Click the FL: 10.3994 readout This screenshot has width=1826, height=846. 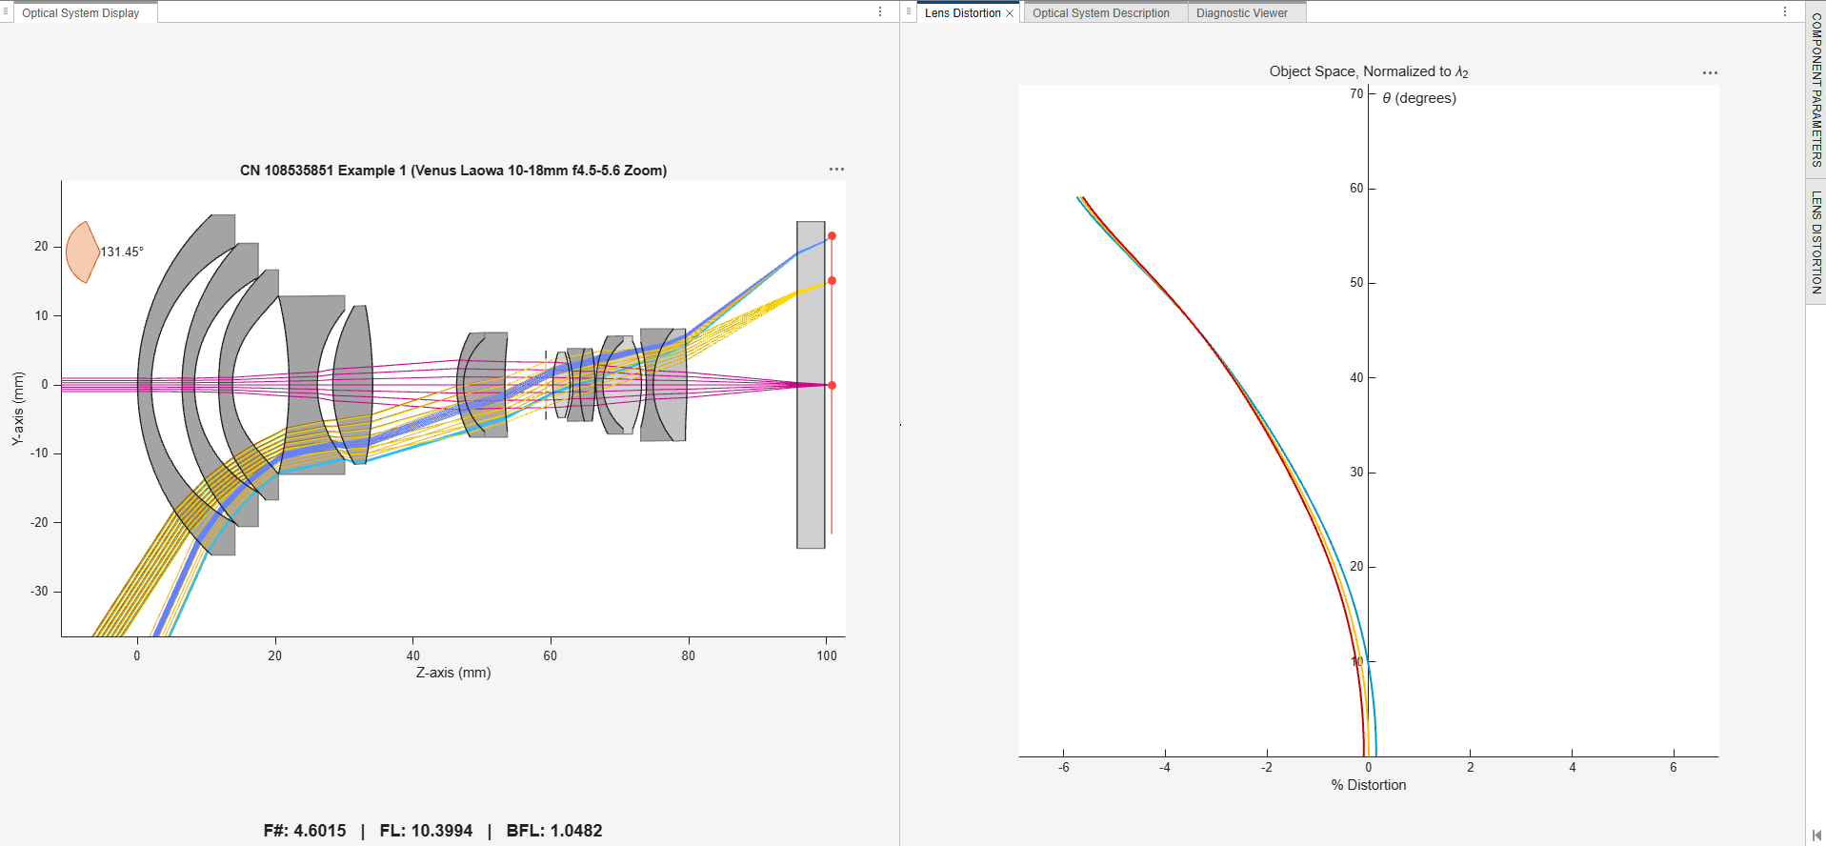[x=426, y=831]
